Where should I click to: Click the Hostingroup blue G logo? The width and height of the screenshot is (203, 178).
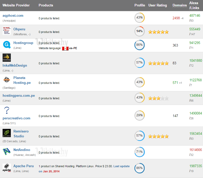(x=6, y=45)
